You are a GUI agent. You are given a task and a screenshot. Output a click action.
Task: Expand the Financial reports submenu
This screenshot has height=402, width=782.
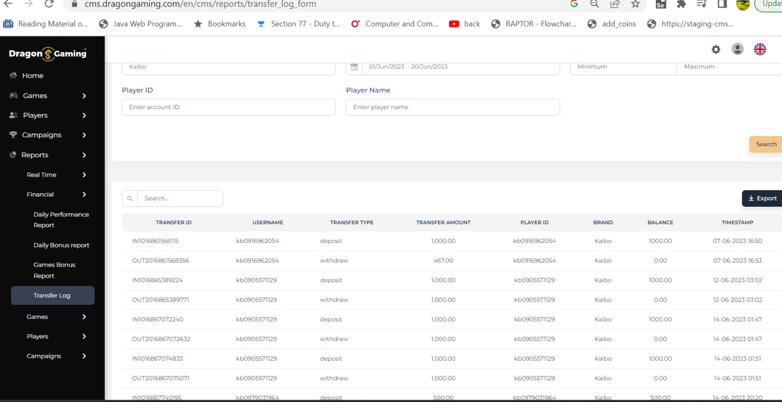point(40,194)
